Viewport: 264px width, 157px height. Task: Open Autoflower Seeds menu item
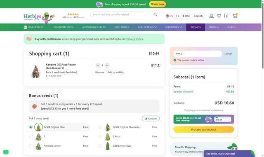pyautogui.click(x=94, y=27)
